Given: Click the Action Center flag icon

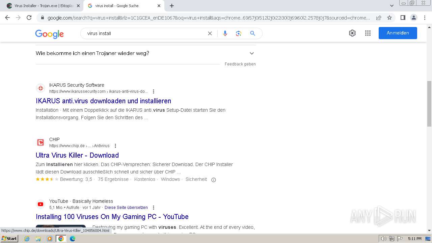Looking at the screenshot, I should (x=400, y=239).
